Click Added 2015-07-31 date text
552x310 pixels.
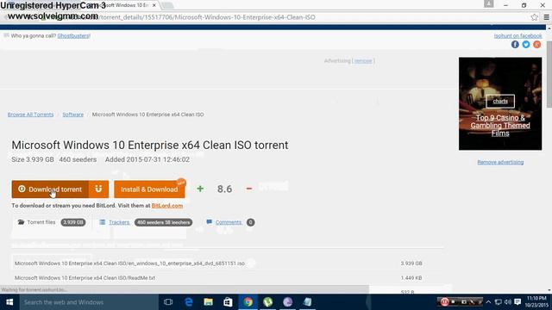(x=147, y=159)
